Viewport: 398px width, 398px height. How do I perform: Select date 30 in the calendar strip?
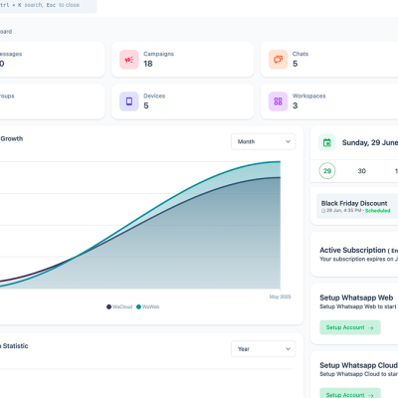pyautogui.click(x=361, y=171)
